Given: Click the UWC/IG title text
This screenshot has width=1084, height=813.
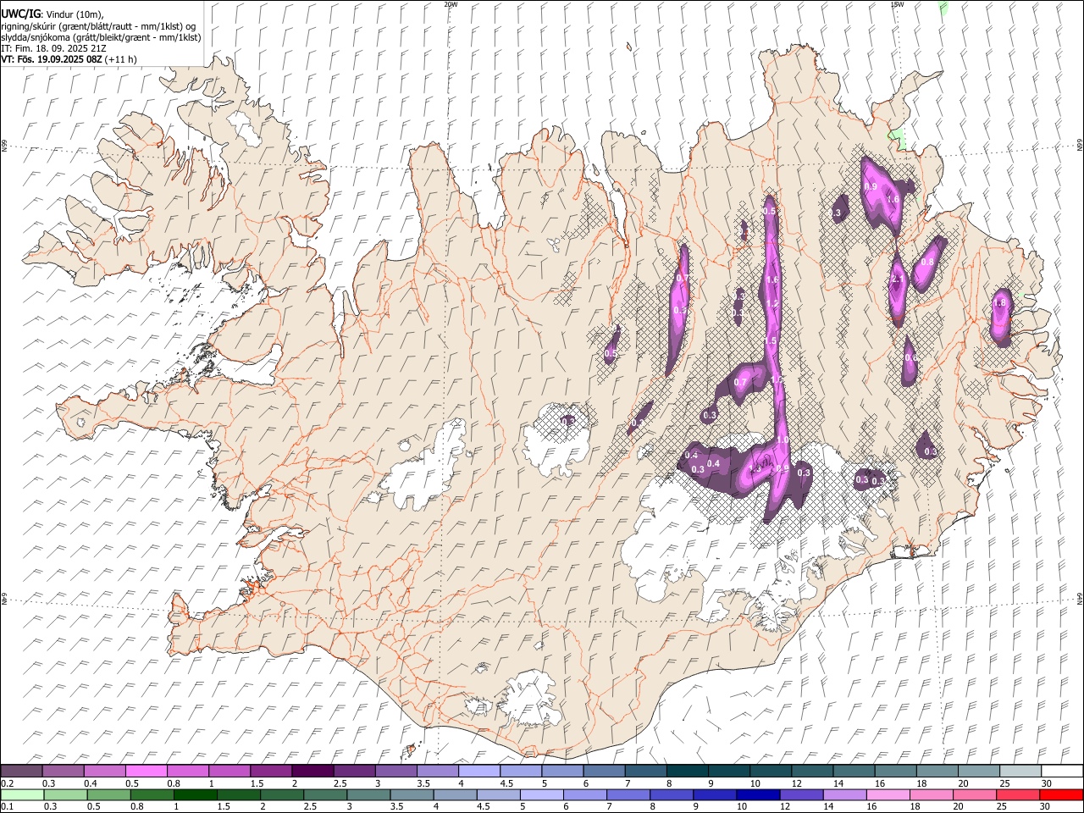Looking at the screenshot, I should click(20, 14).
